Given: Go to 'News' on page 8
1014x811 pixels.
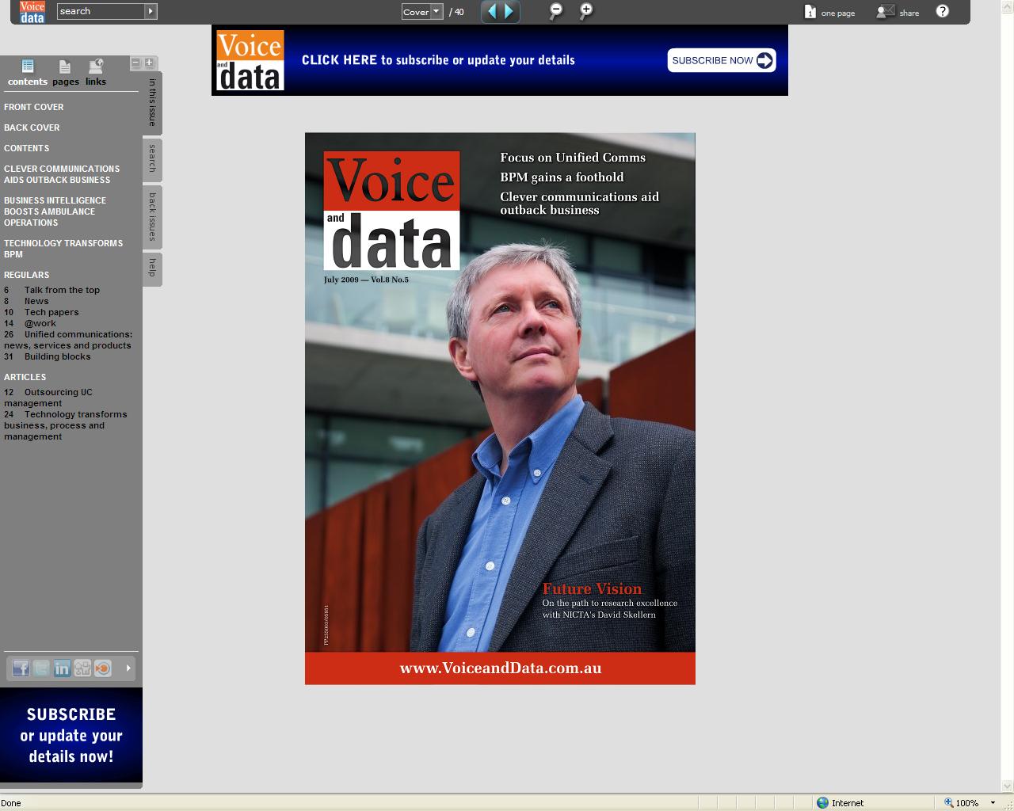Looking at the screenshot, I should [27, 301].
